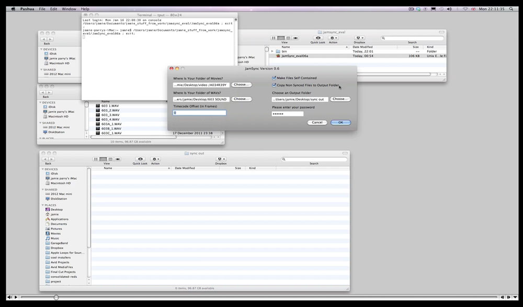The height and width of the screenshot is (307, 523).
Task: Play the video with the play button
Action: pos(16,298)
